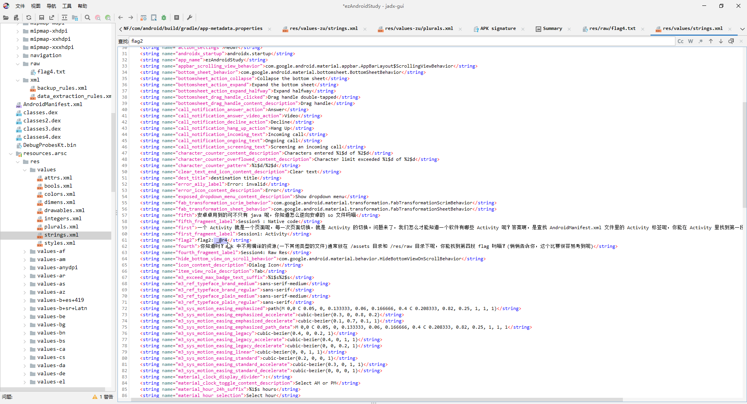Toggle whole word (W) search option
The image size is (747, 404).
(x=691, y=41)
